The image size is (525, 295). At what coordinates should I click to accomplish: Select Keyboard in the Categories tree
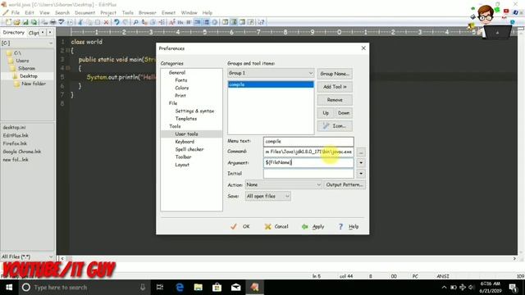click(185, 142)
